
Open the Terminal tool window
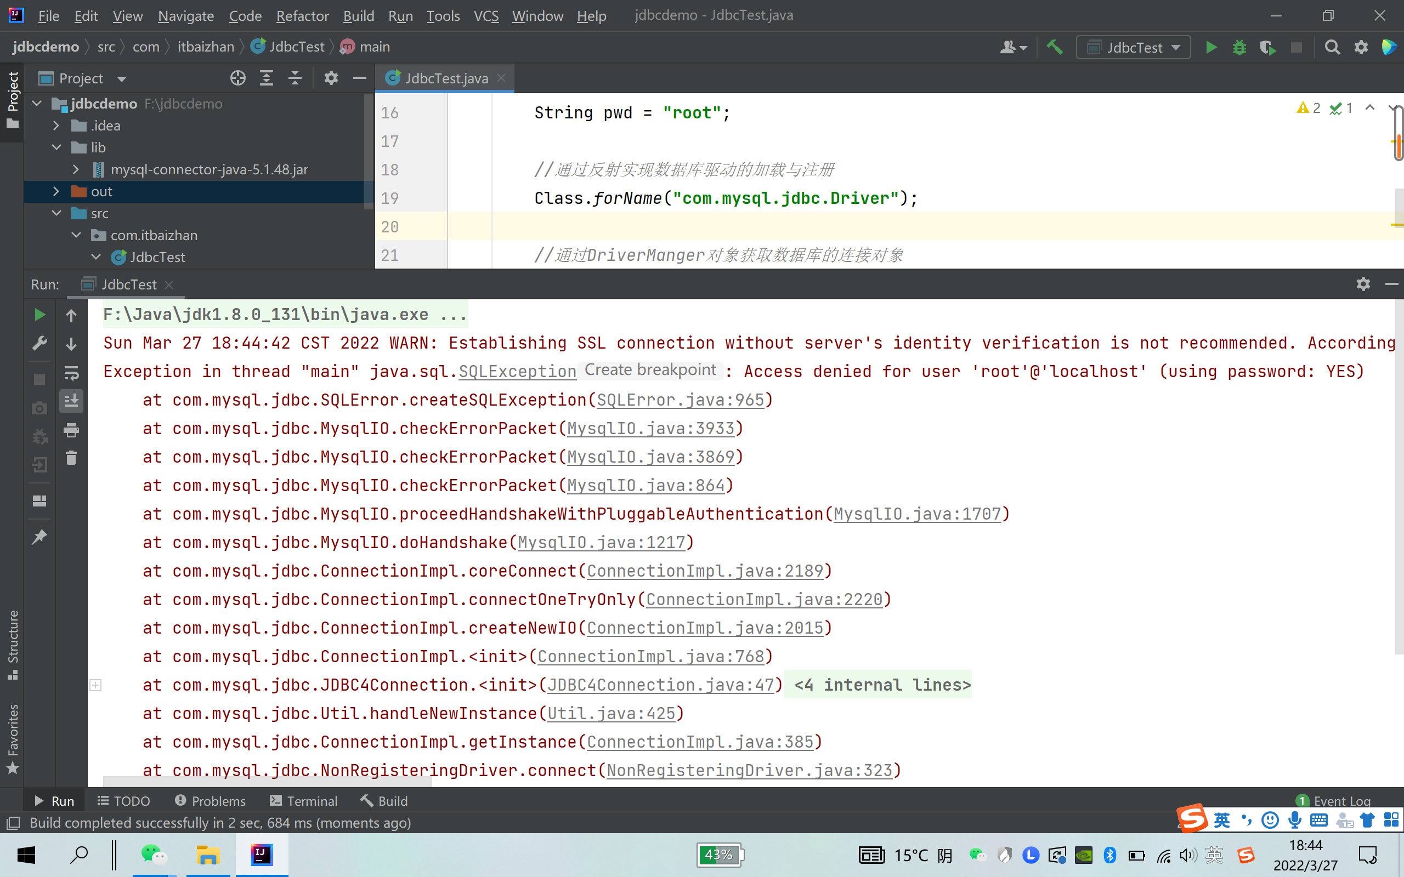pyautogui.click(x=303, y=801)
